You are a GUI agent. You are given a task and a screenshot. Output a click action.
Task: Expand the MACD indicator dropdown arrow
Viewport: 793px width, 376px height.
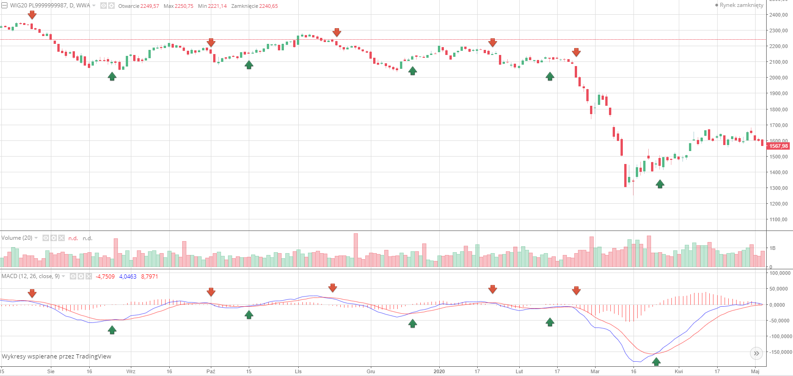click(63, 276)
